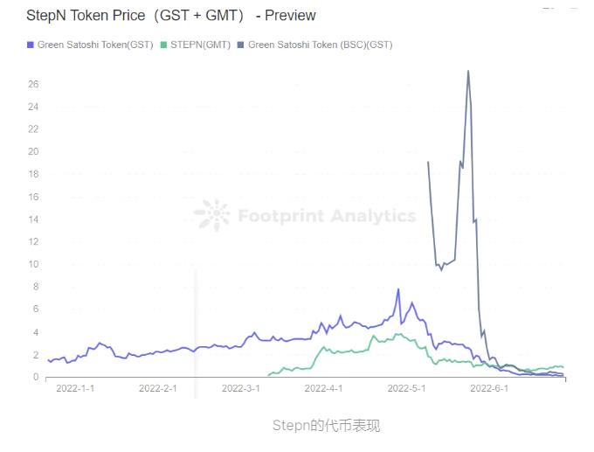Click the gray BSC GST legend square
The height and width of the screenshot is (452, 594).
pos(242,45)
